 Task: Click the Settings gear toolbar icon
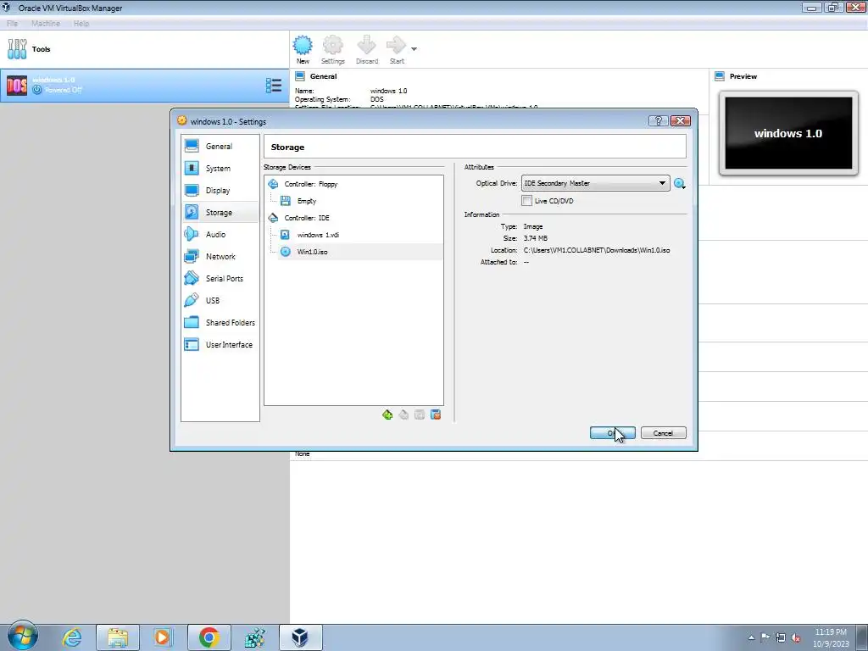click(332, 50)
